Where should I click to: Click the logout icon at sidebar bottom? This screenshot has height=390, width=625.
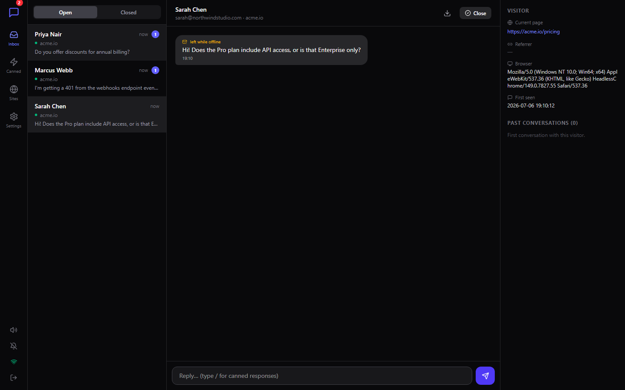pos(14,377)
